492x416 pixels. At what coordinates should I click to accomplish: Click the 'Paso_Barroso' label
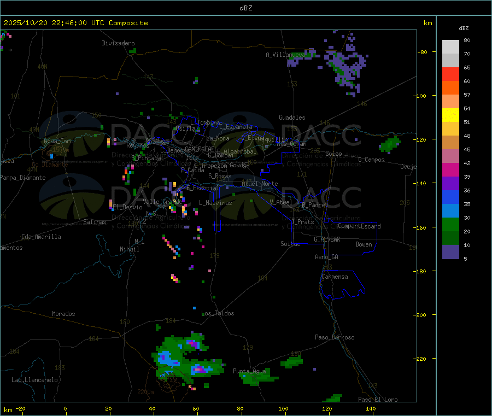pyautogui.click(x=335, y=337)
